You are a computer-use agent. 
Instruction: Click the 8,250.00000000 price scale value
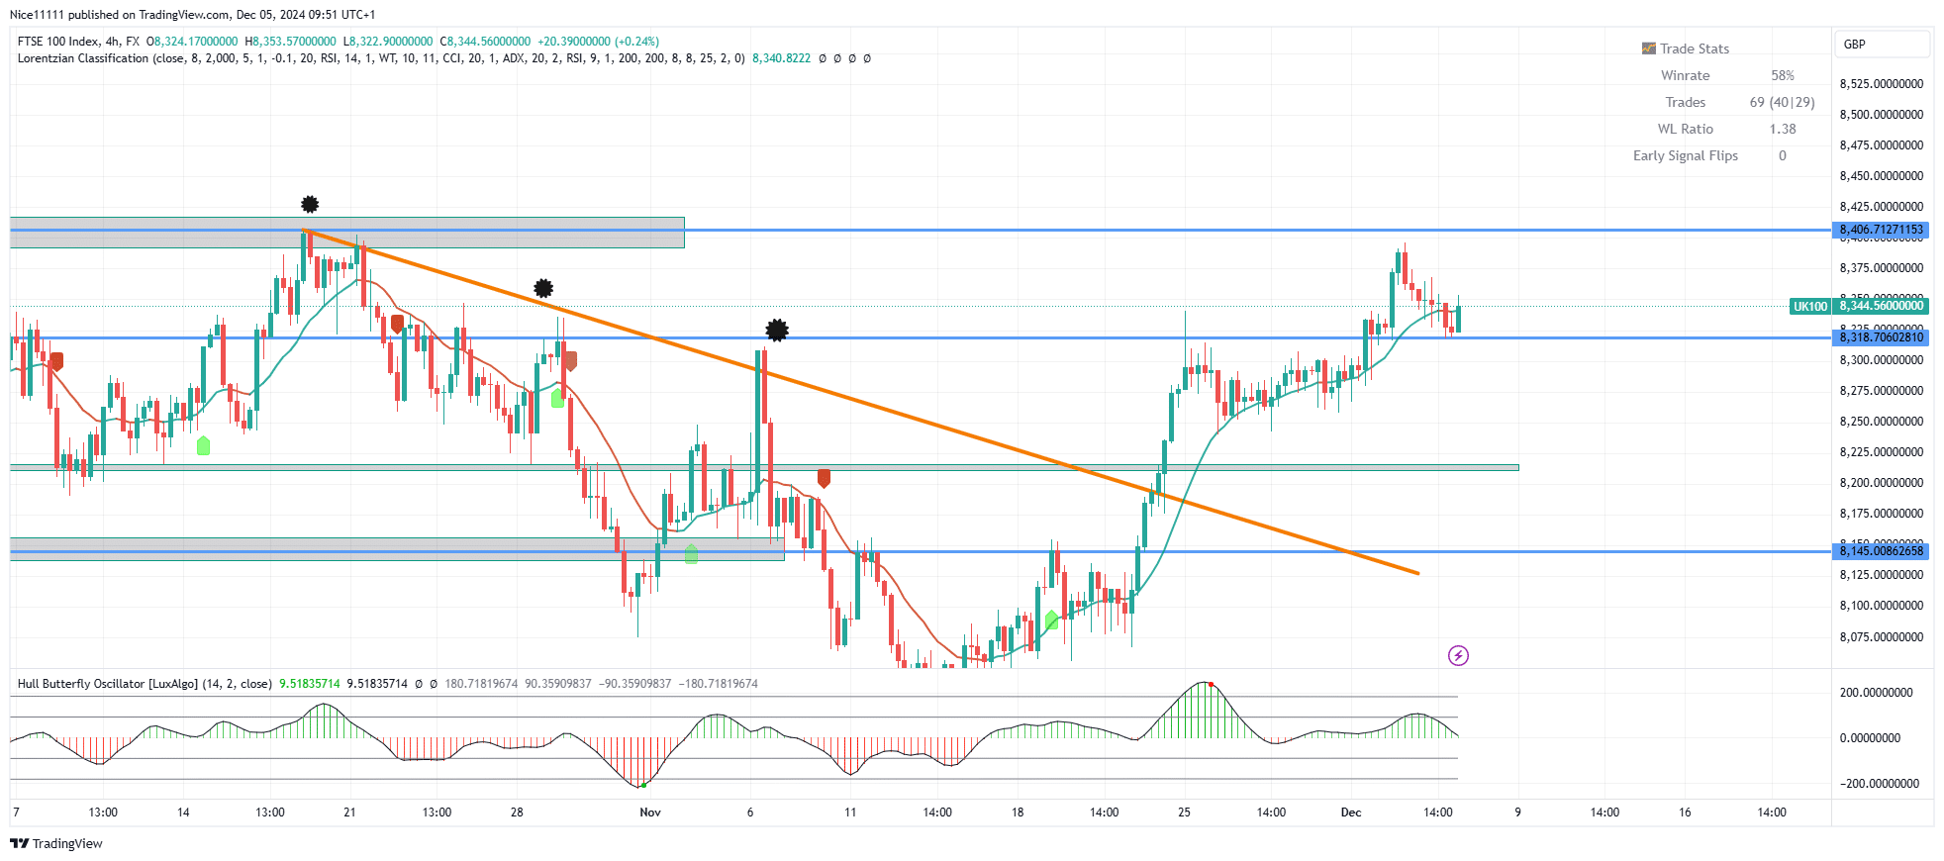pos(1882,422)
